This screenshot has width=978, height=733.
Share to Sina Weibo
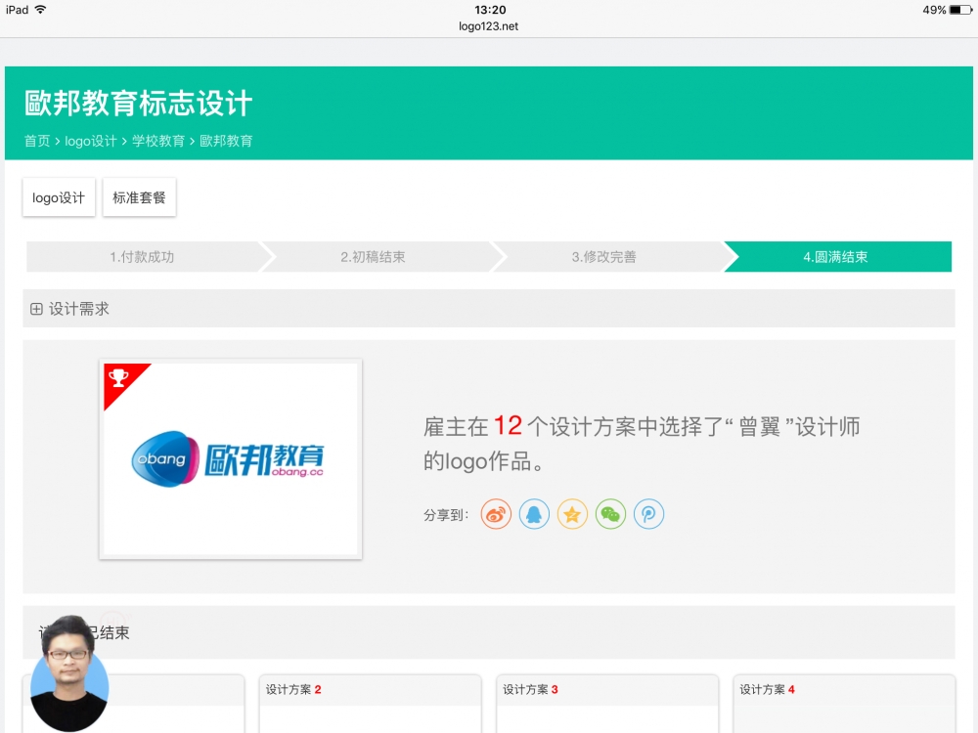click(x=496, y=514)
